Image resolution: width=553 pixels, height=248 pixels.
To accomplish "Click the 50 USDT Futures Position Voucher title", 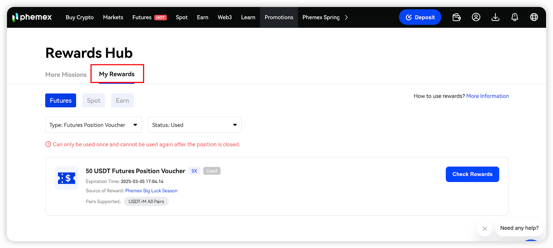I will pos(135,171).
